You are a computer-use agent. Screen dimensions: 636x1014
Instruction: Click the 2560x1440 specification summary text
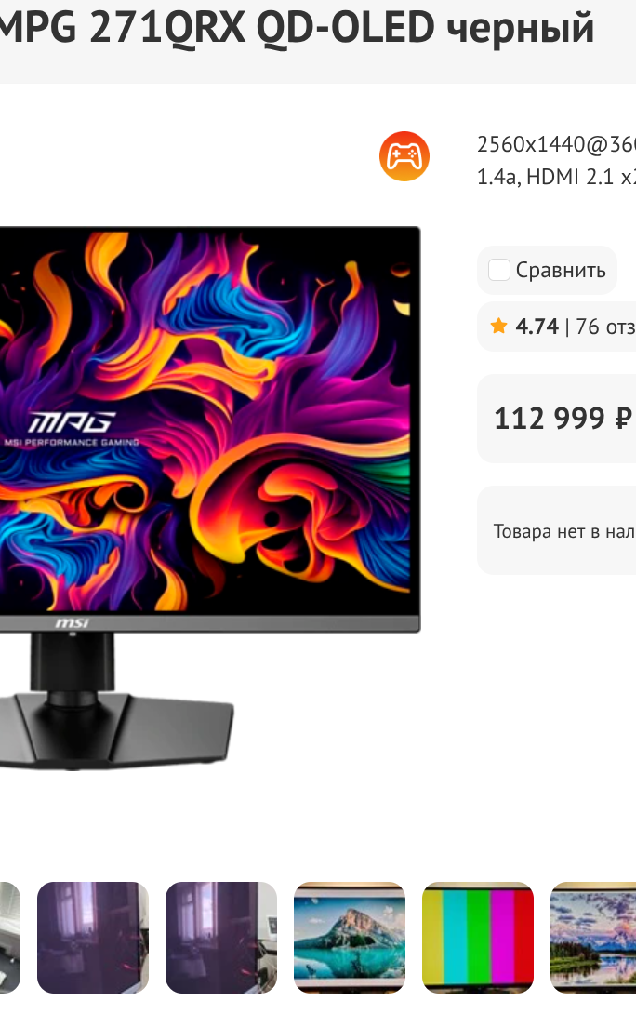tap(556, 160)
